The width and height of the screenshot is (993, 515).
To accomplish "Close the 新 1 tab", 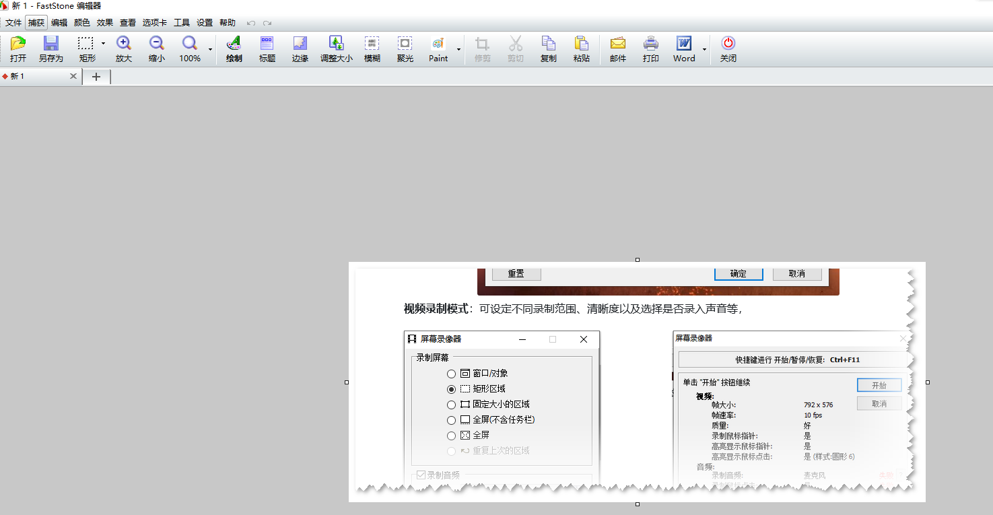I will [73, 77].
